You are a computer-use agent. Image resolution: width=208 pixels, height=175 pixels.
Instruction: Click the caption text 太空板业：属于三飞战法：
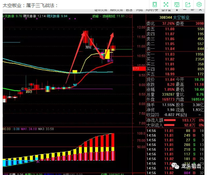30,5
